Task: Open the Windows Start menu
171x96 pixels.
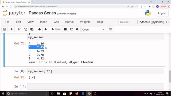Action: pos(3,94)
